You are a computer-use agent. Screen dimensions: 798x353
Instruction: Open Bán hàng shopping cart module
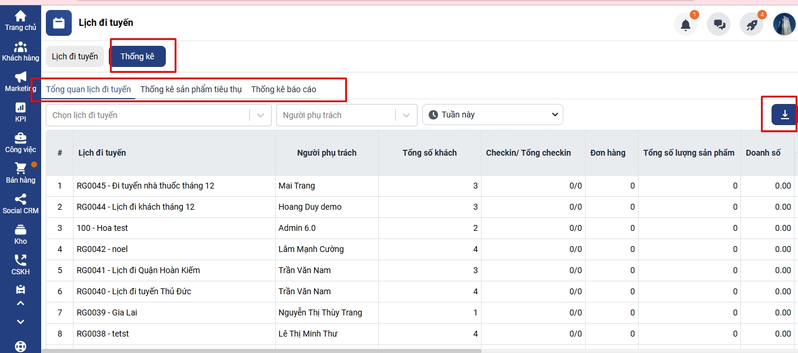tap(21, 173)
